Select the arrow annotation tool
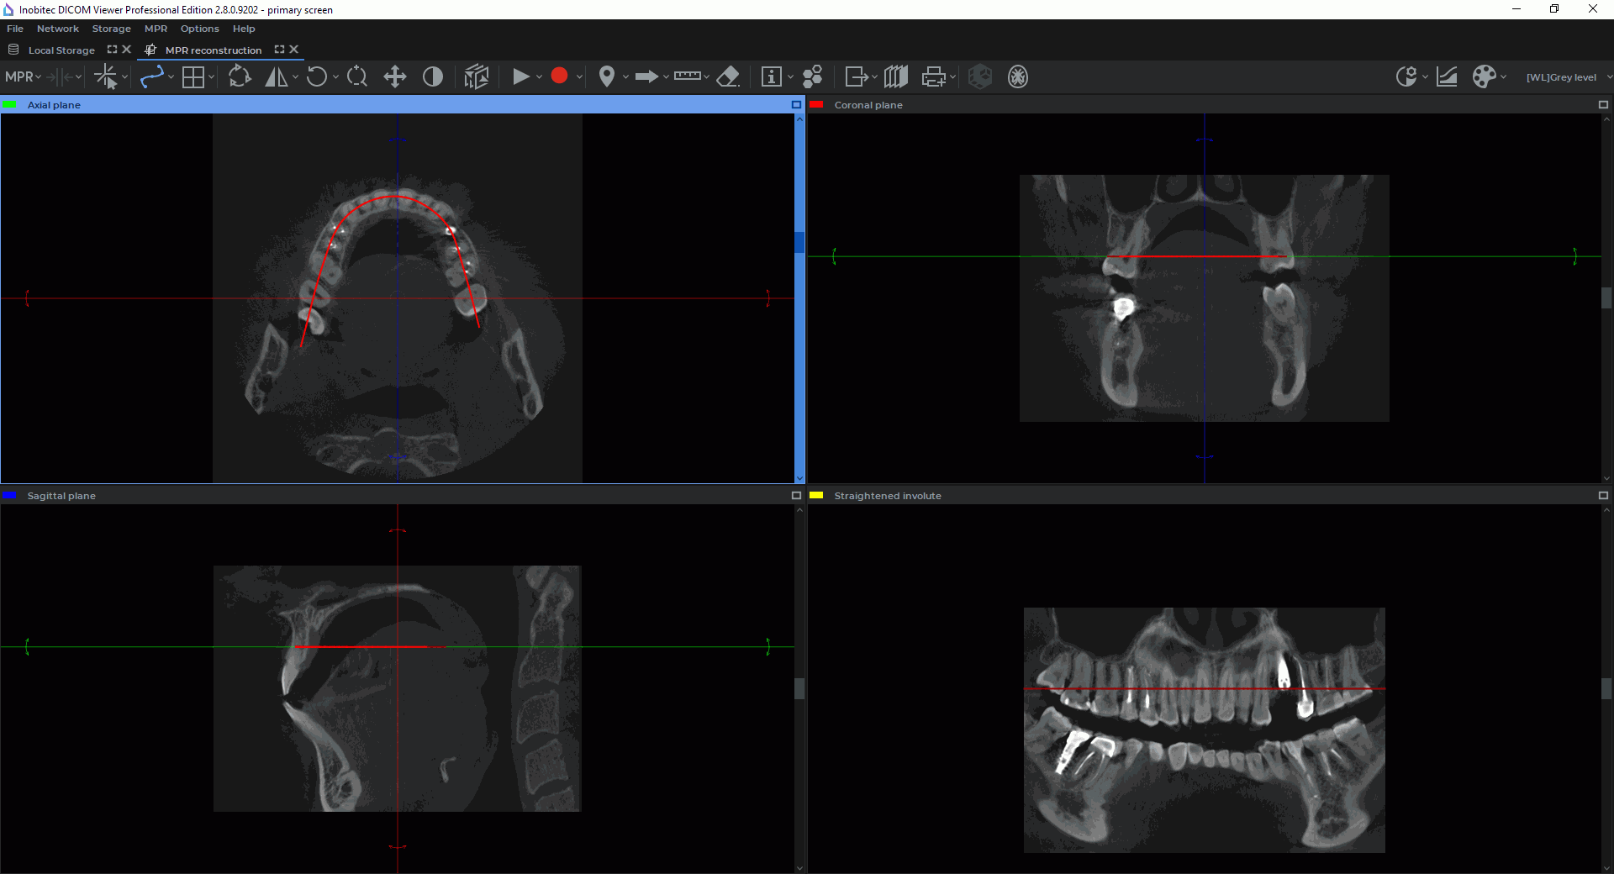The image size is (1614, 874). (646, 77)
